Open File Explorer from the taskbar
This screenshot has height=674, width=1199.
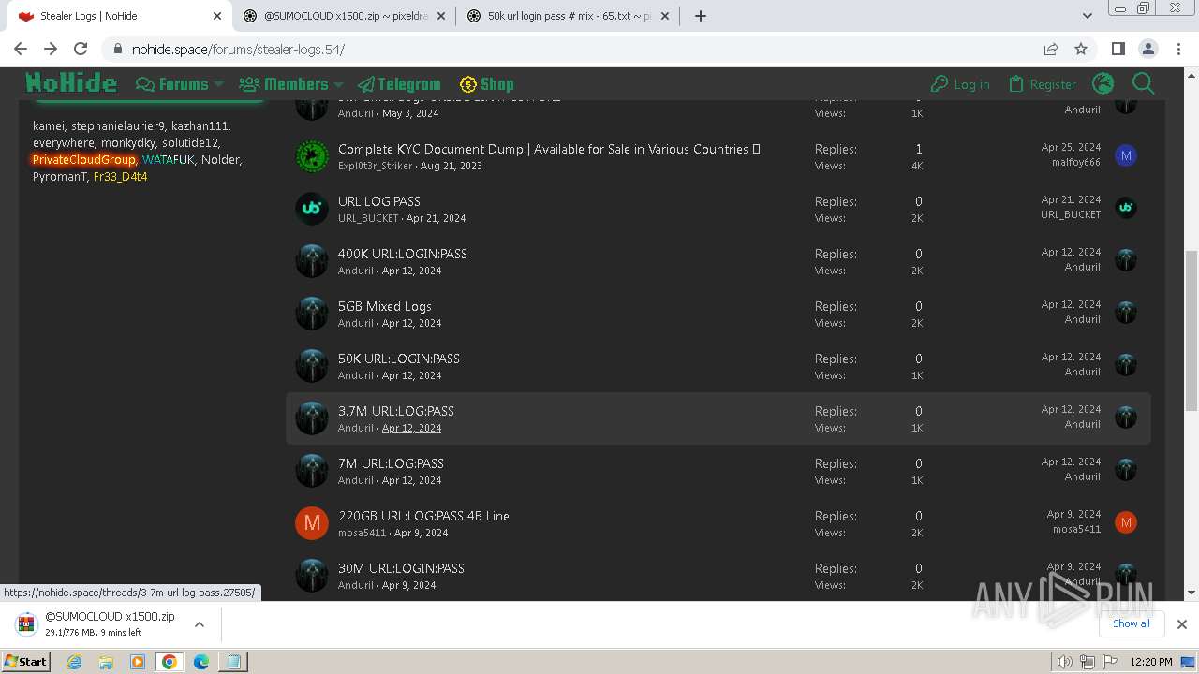tap(106, 662)
